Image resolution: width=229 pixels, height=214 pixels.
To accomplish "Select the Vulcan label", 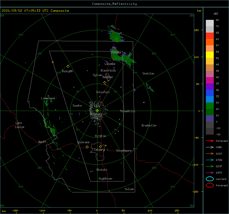I will 129,189.
